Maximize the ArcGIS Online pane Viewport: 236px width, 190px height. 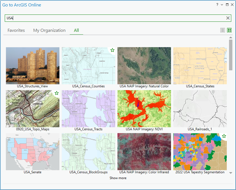pos(227,5)
